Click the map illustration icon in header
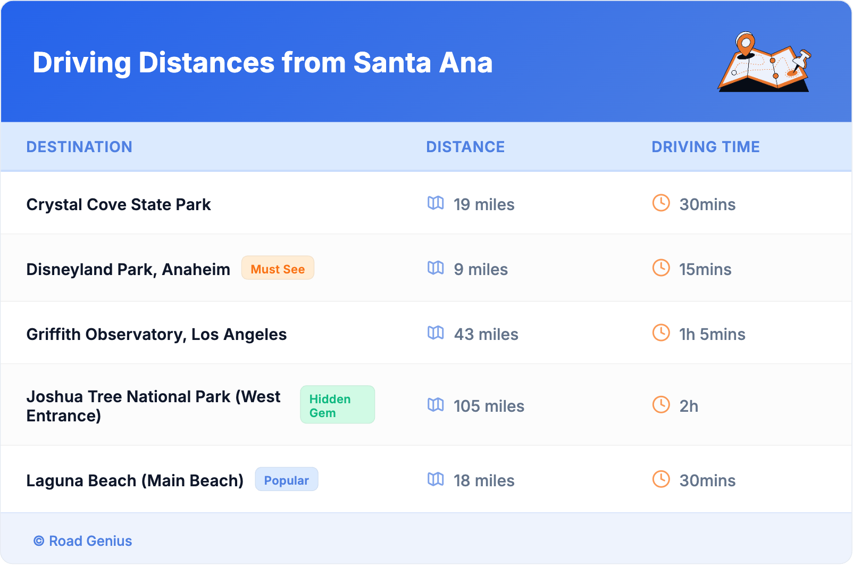The image size is (853, 565). 765,62
